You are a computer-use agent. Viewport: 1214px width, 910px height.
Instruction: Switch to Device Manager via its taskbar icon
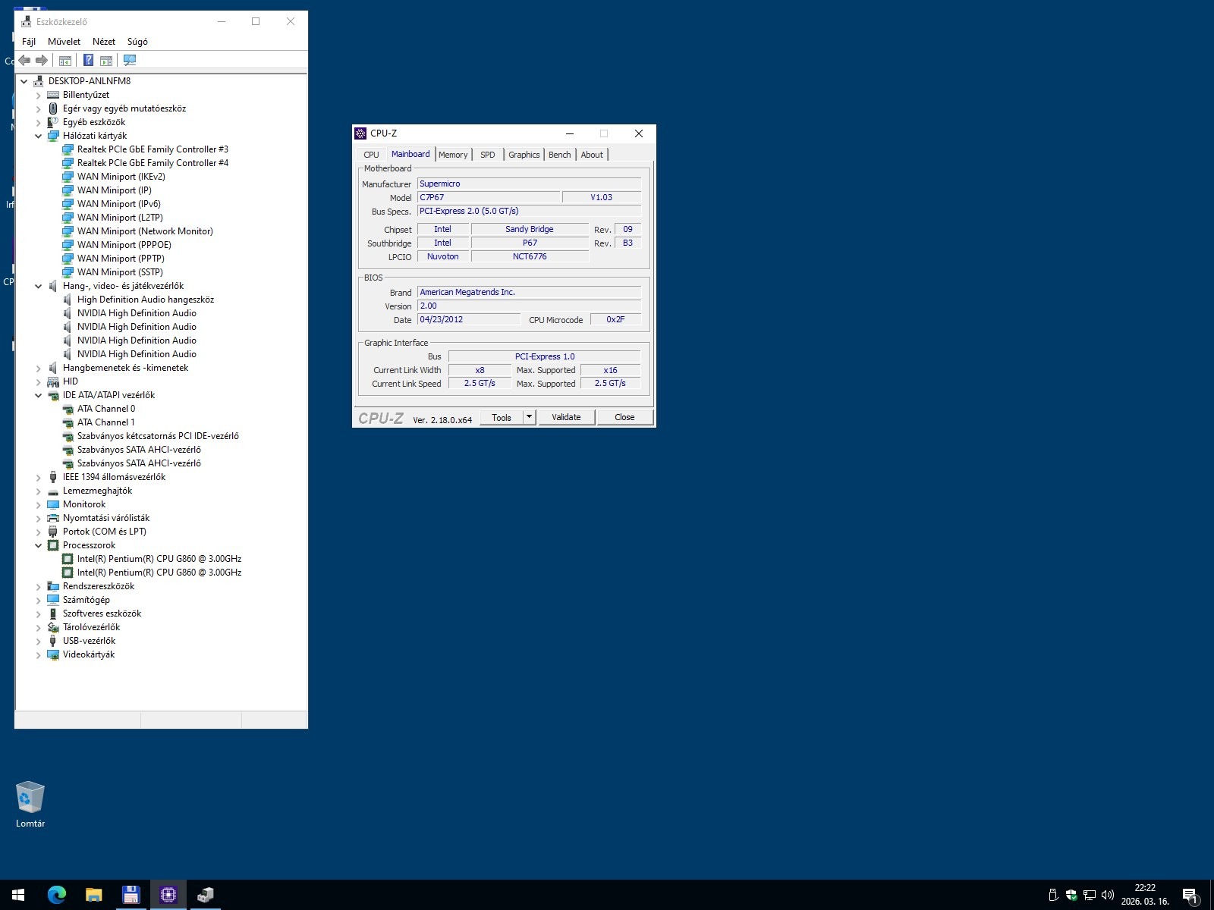coord(205,895)
